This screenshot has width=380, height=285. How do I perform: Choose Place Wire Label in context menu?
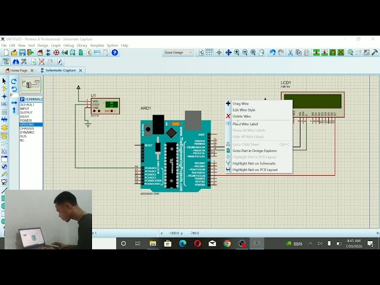click(259, 124)
